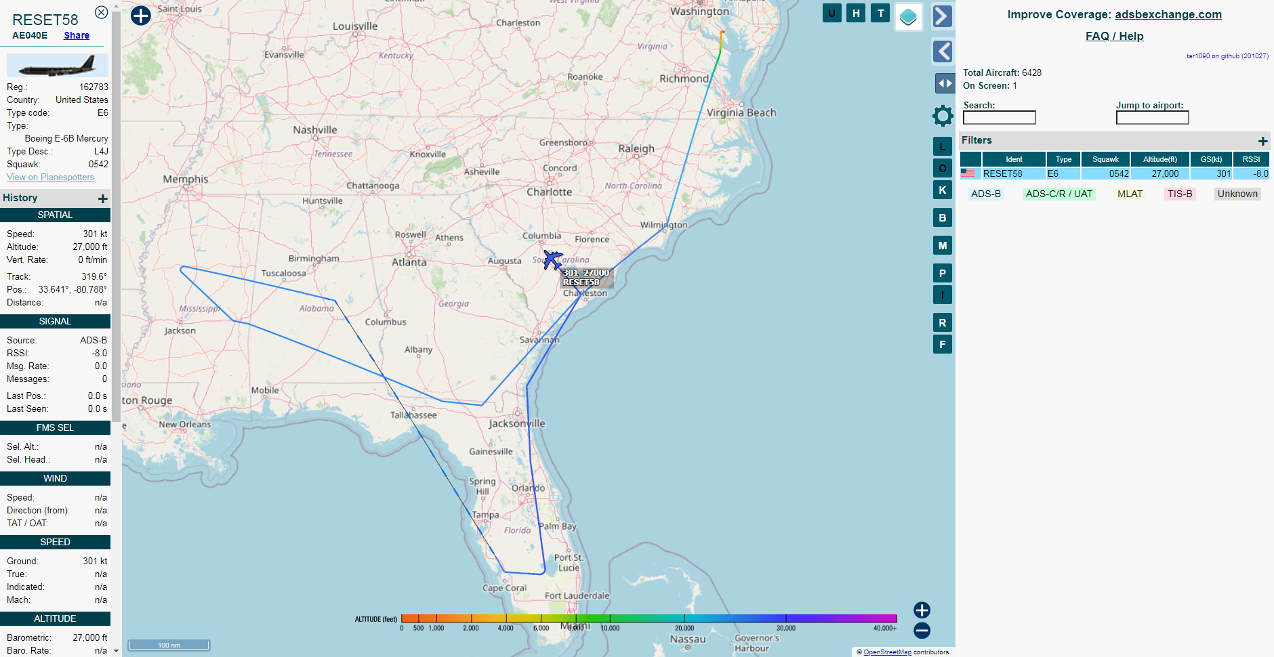The height and width of the screenshot is (657, 1274).
Task: Toggle the L map button
Action: pyautogui.click(x=942, y=146)
